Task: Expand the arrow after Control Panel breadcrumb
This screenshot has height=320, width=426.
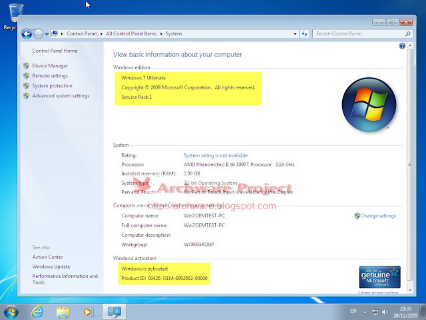Action: coord(101,34)
